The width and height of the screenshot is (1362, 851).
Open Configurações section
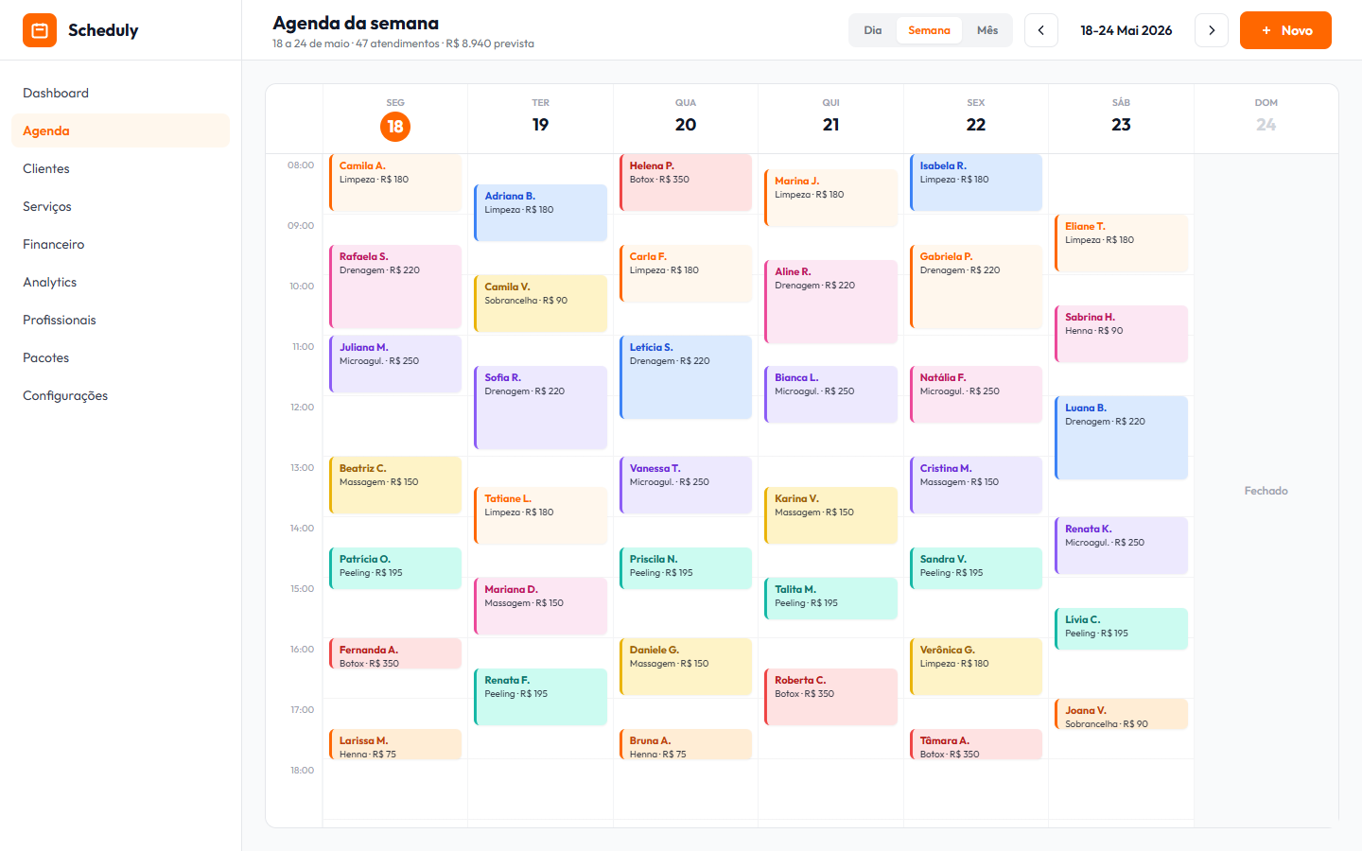pyautogui.click(x=120, y=395)
